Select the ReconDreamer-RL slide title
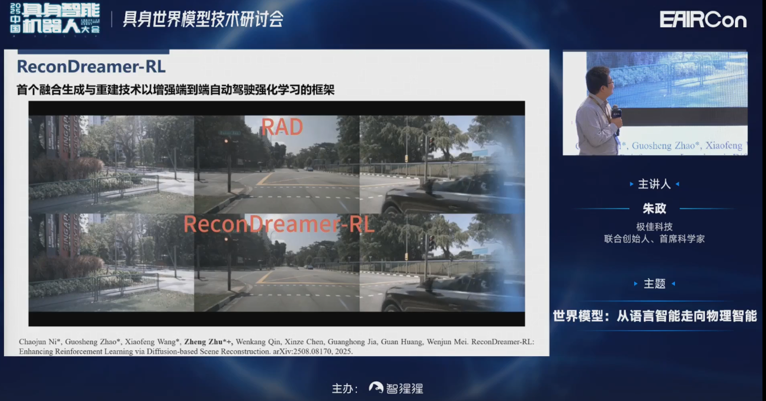 [91, 68]
